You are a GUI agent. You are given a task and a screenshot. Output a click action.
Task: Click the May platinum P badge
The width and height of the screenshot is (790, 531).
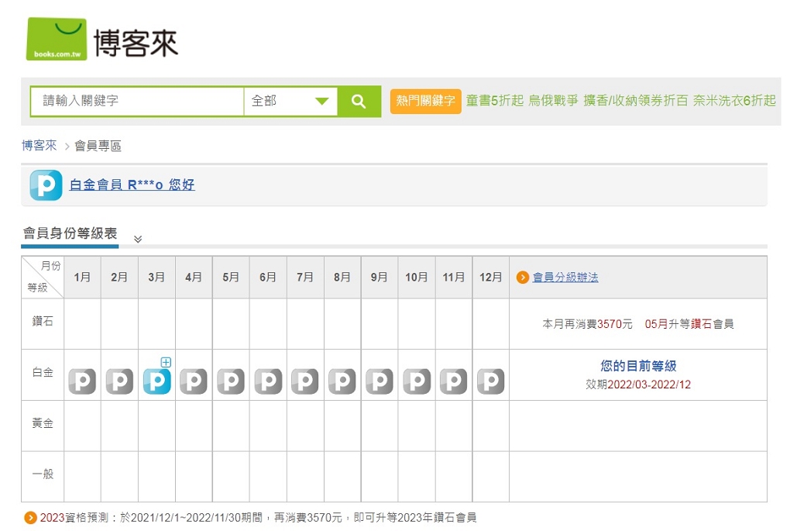click(231, 381)
